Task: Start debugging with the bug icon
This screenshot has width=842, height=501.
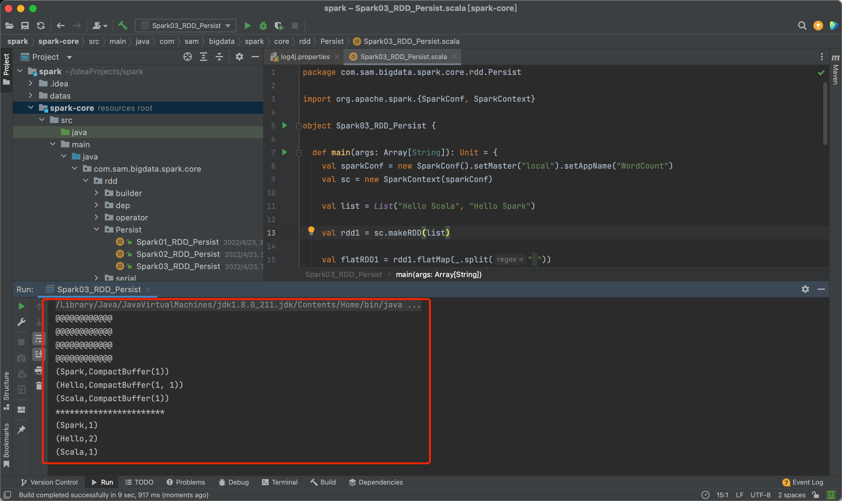Action: point(263,26)
